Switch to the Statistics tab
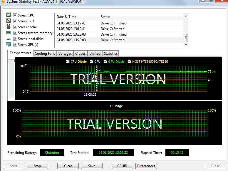This screenshot has height=171, width=228. pyautogui.click(x=111, y=54)
